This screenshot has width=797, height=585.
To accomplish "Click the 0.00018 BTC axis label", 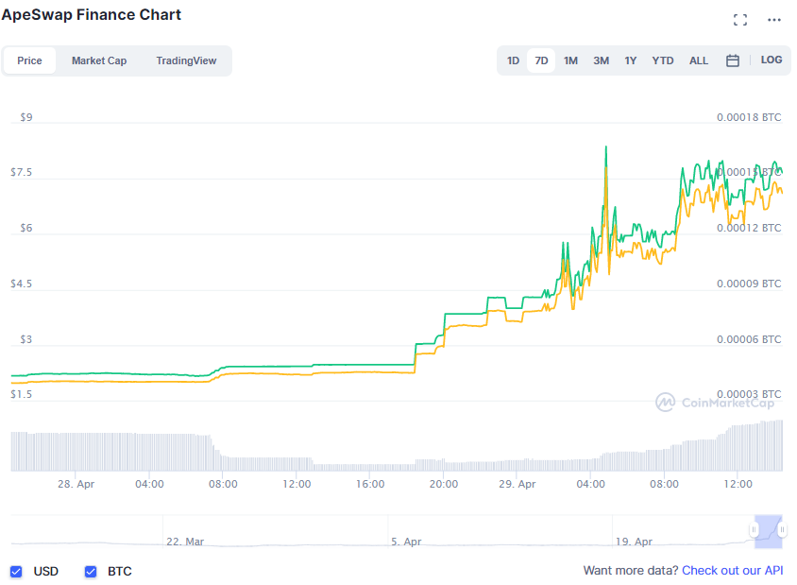I will tap(749, 117).
